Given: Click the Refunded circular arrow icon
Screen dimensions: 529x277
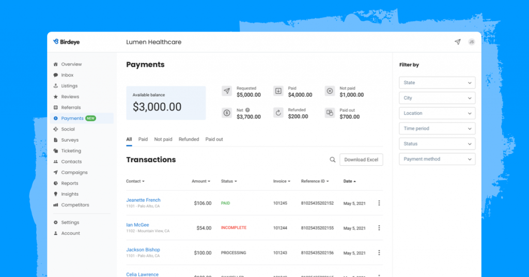Looking at the screenshot, I should [278, 113].
